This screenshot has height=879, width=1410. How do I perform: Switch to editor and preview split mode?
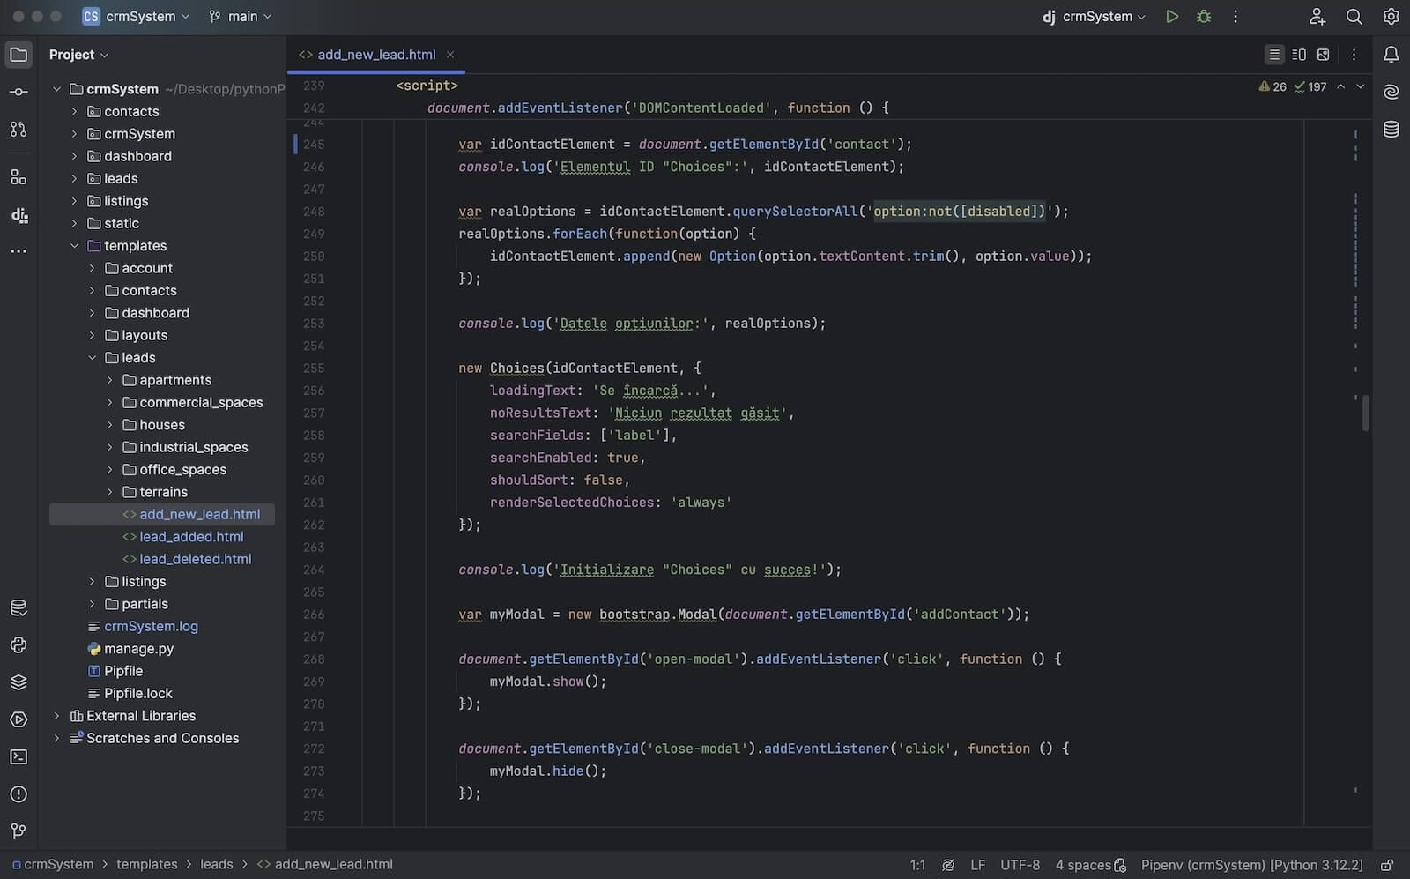click(x=1299, y=55)
